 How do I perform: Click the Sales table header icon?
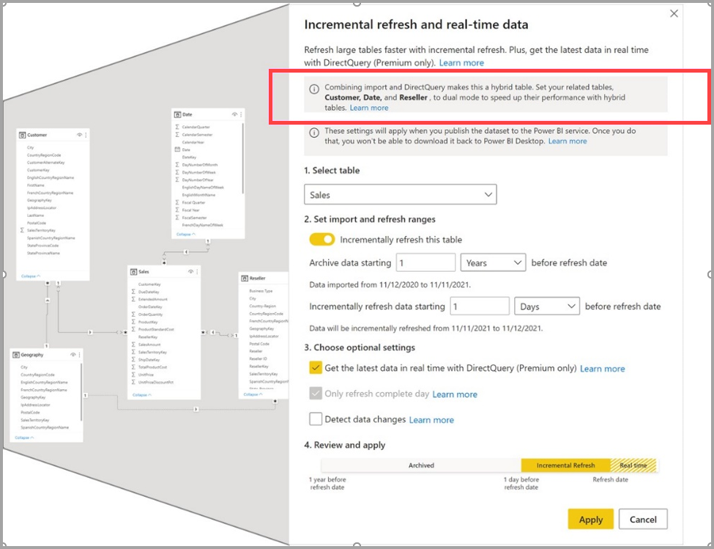tap(133, 271)
